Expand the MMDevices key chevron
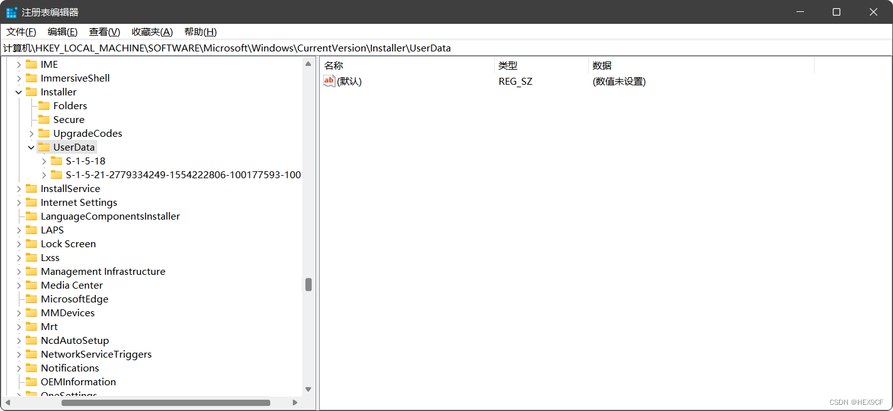 point(19,313)
